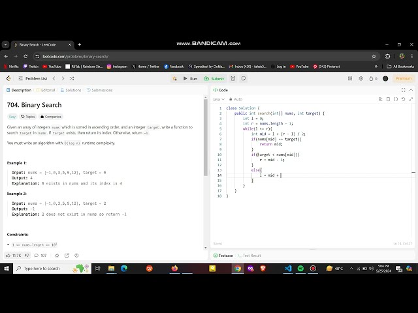Screen dimensions: 418x313
Task: Open the Test Result tab
Action: coord(249,256)
